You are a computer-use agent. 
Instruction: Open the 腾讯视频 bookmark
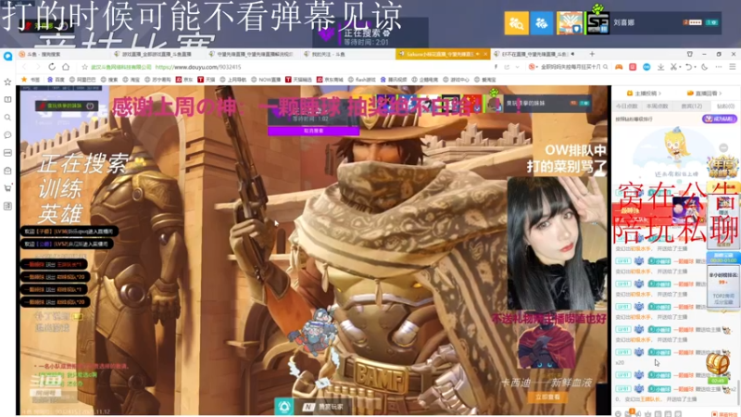pos(393,80)
